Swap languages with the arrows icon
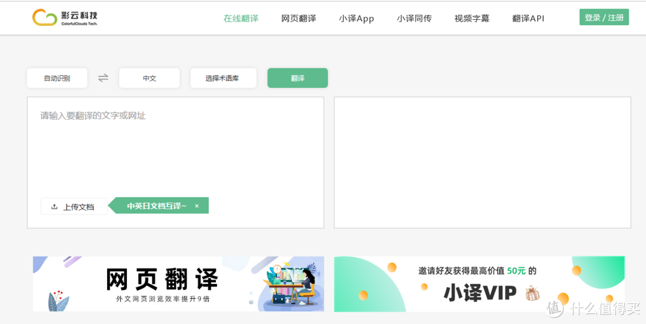The height and width of the screenshot is (324, 646). click(x=103, y=78)
